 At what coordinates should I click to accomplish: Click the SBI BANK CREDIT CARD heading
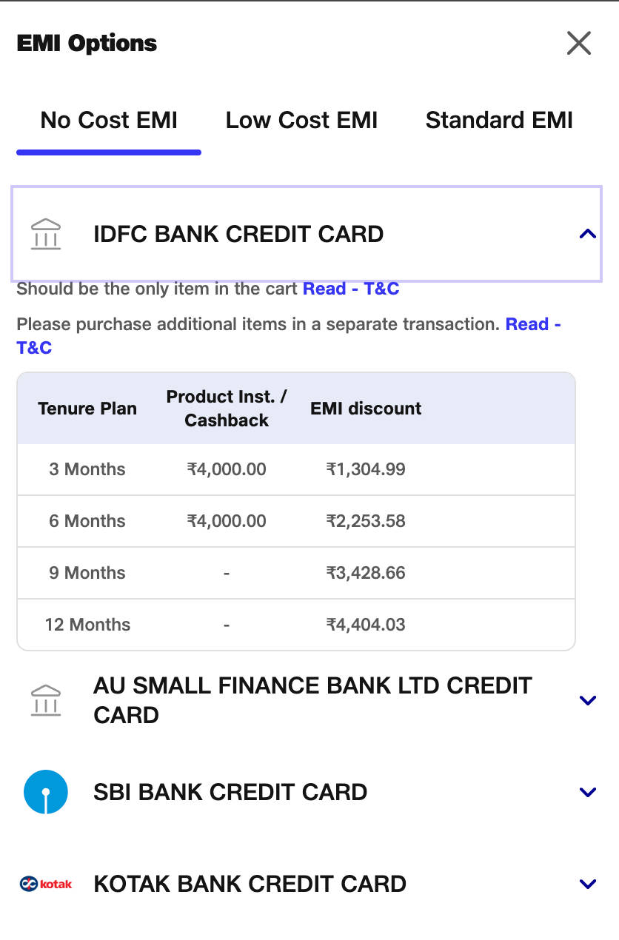[230, 792]
